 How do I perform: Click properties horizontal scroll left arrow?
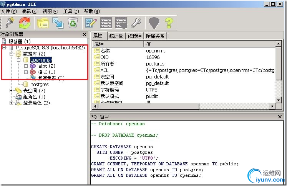95,106
